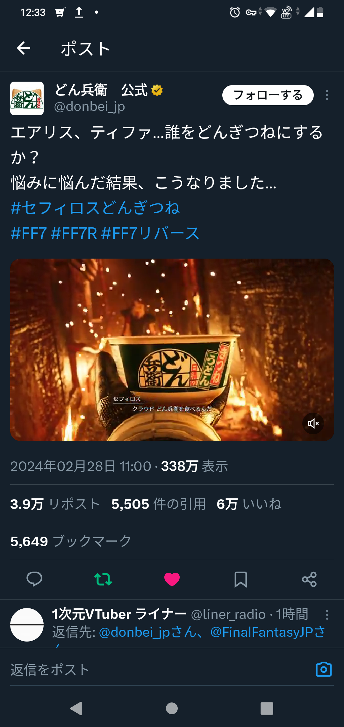Open the three-dot menu on the ライナー reply
This screenshot has width=344, height=727.
327,615
